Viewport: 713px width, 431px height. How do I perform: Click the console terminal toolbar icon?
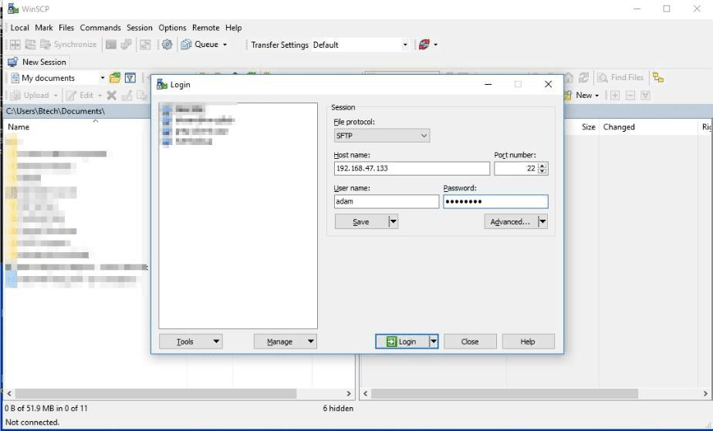coord(111,45)
